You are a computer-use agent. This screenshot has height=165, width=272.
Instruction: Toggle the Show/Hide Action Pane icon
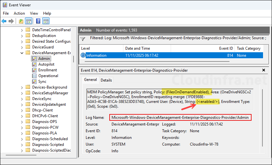46,21
